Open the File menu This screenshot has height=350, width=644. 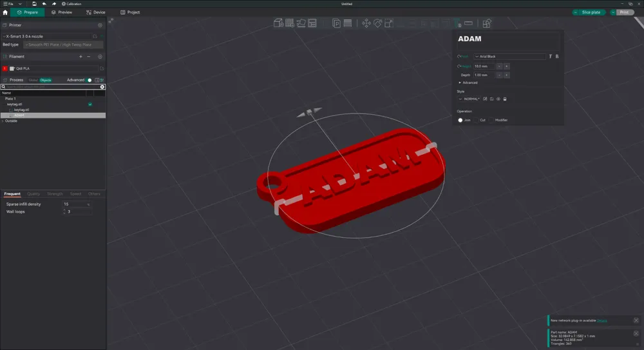click(x=8, y=4)
